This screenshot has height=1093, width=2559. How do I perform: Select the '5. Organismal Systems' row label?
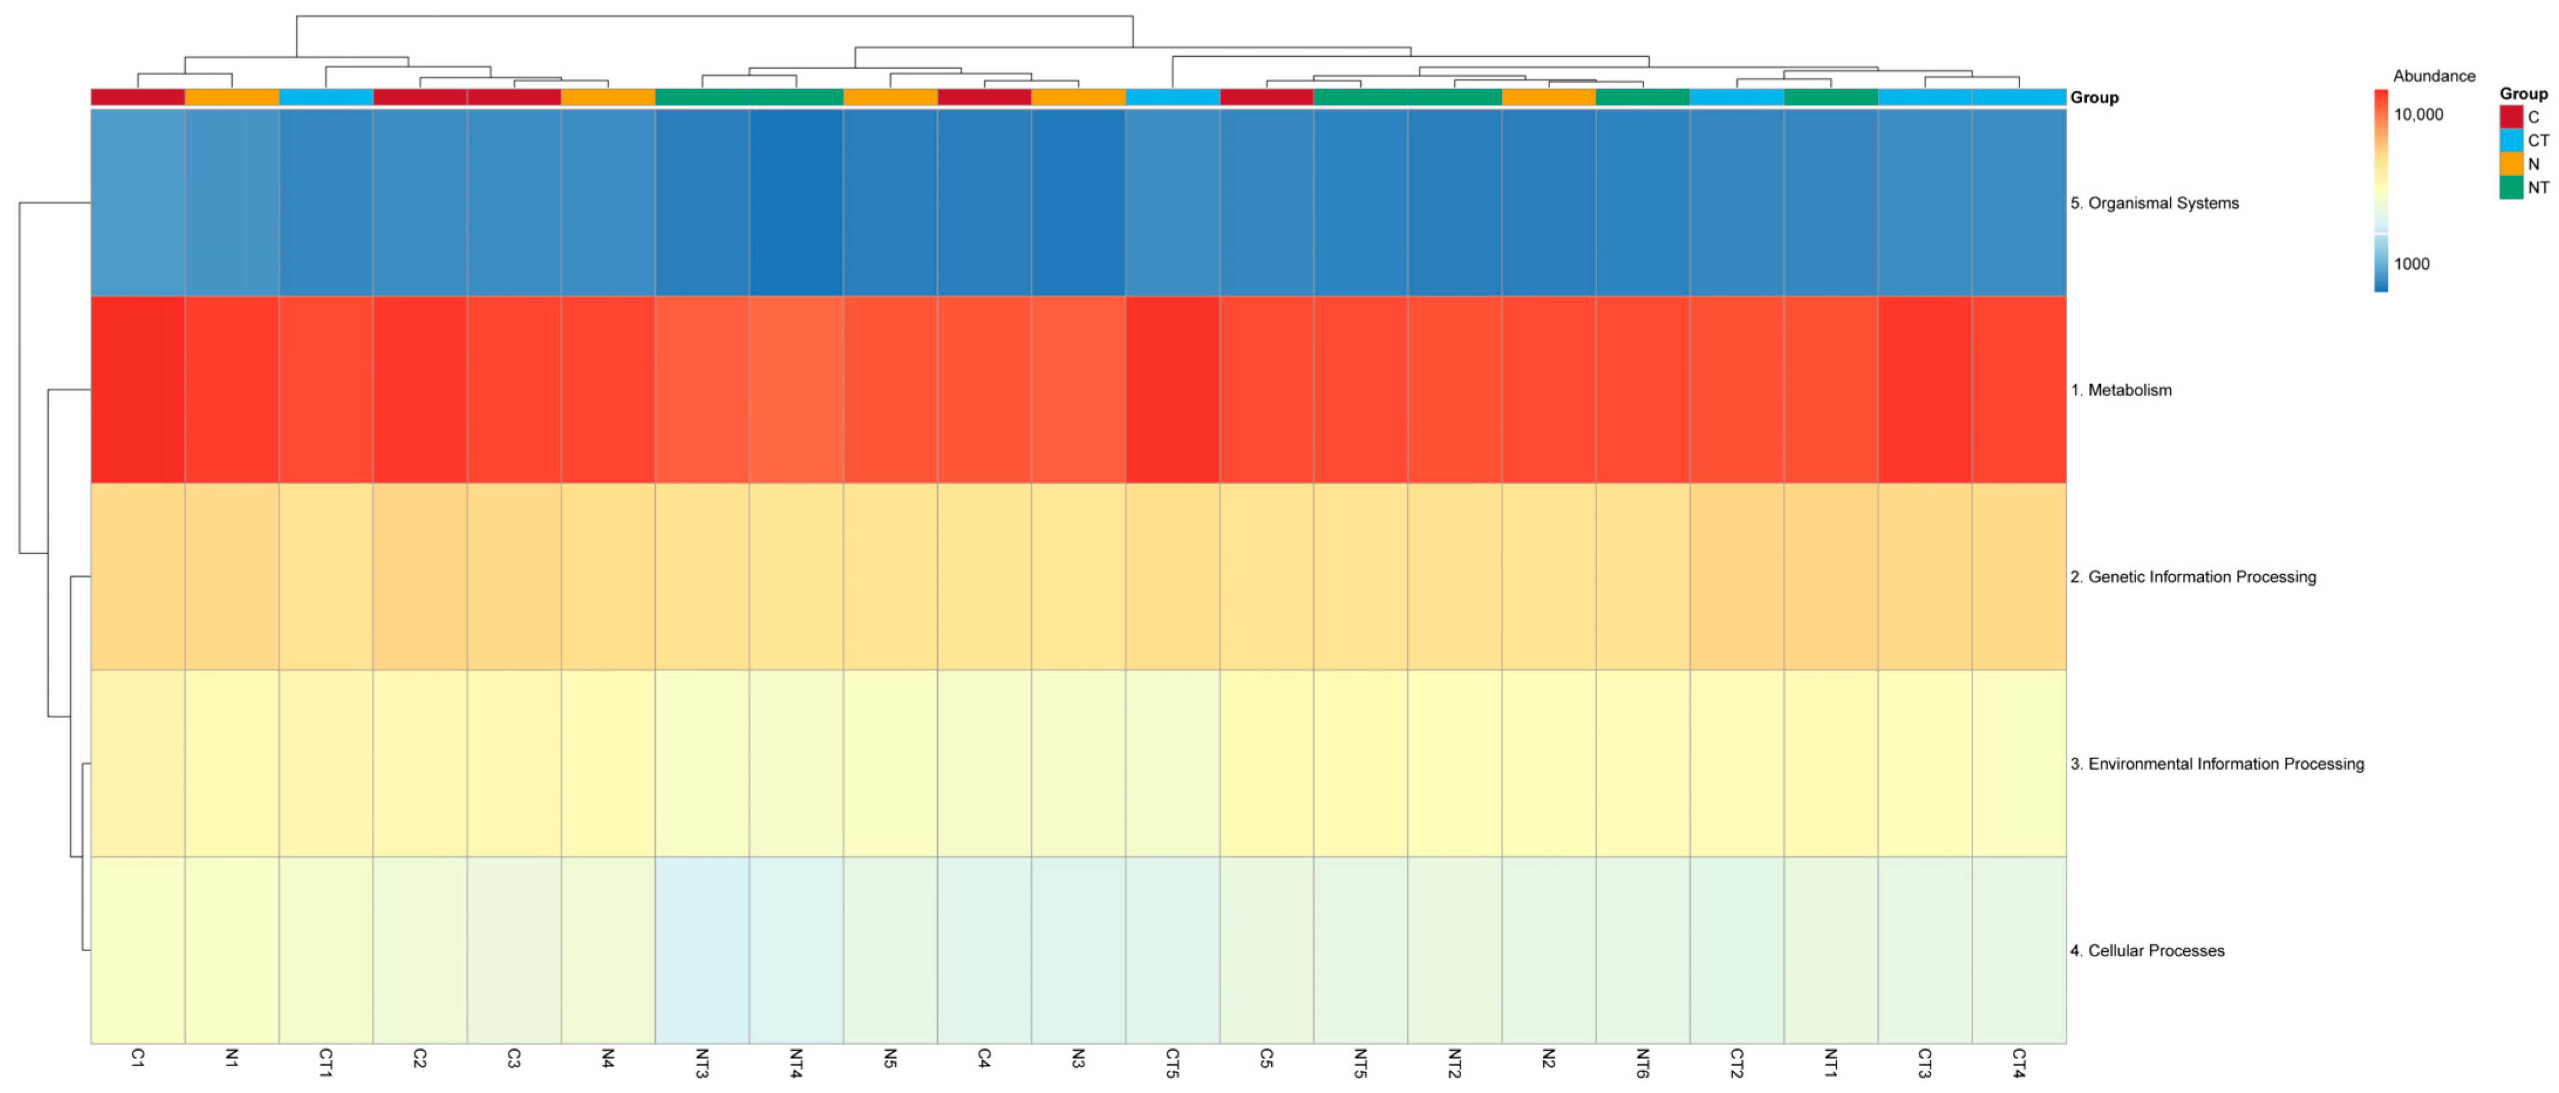click(x=2155, y=203)
